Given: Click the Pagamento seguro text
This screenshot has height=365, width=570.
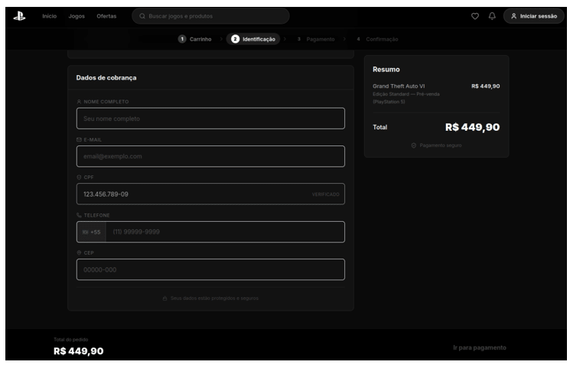Looking at the screenshot, I should tap(441, 145).
